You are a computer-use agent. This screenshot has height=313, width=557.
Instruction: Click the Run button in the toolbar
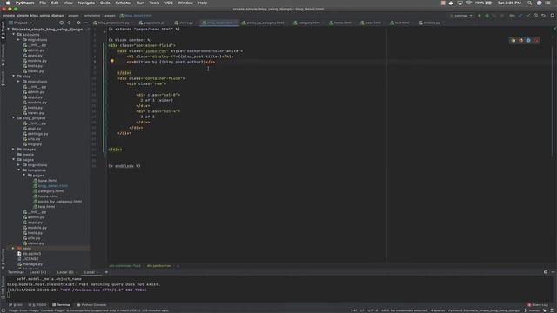pyautogui.click(x=480, y=16)
